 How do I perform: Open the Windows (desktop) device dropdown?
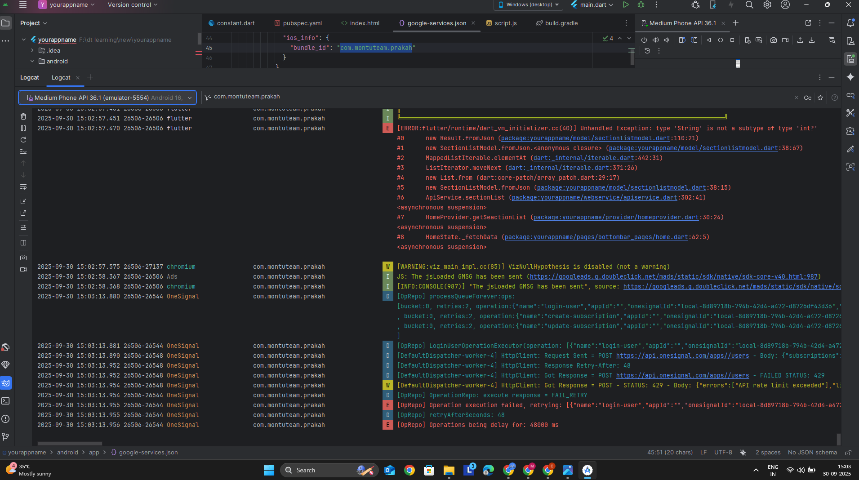pos(529,5)
